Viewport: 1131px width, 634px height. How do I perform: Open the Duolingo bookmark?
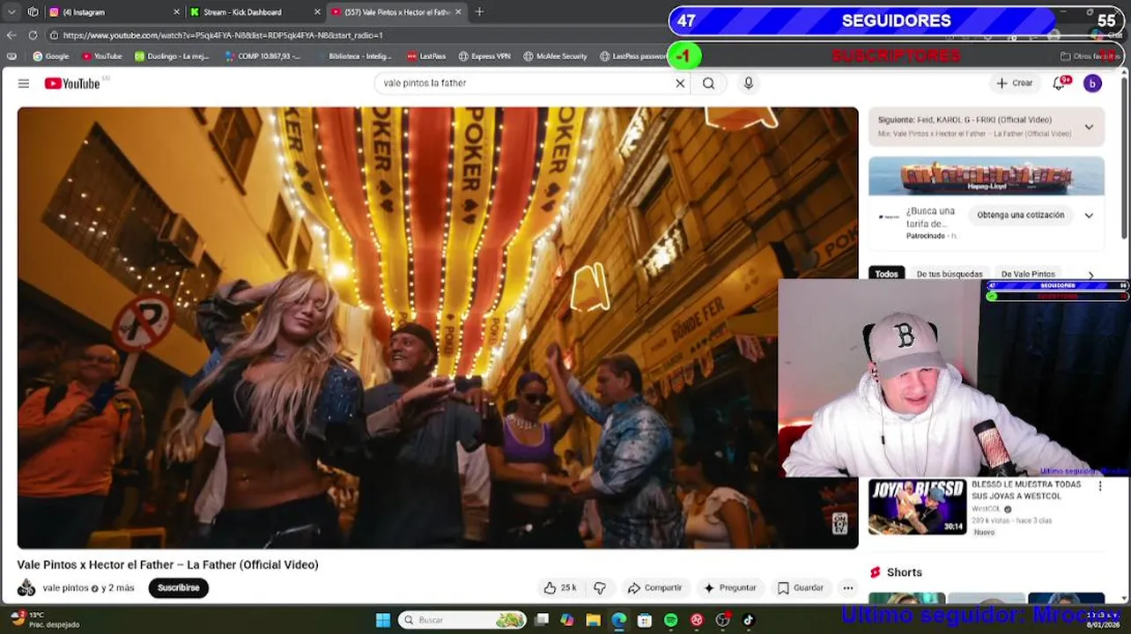pyautogui.click(x=172, y=56)
